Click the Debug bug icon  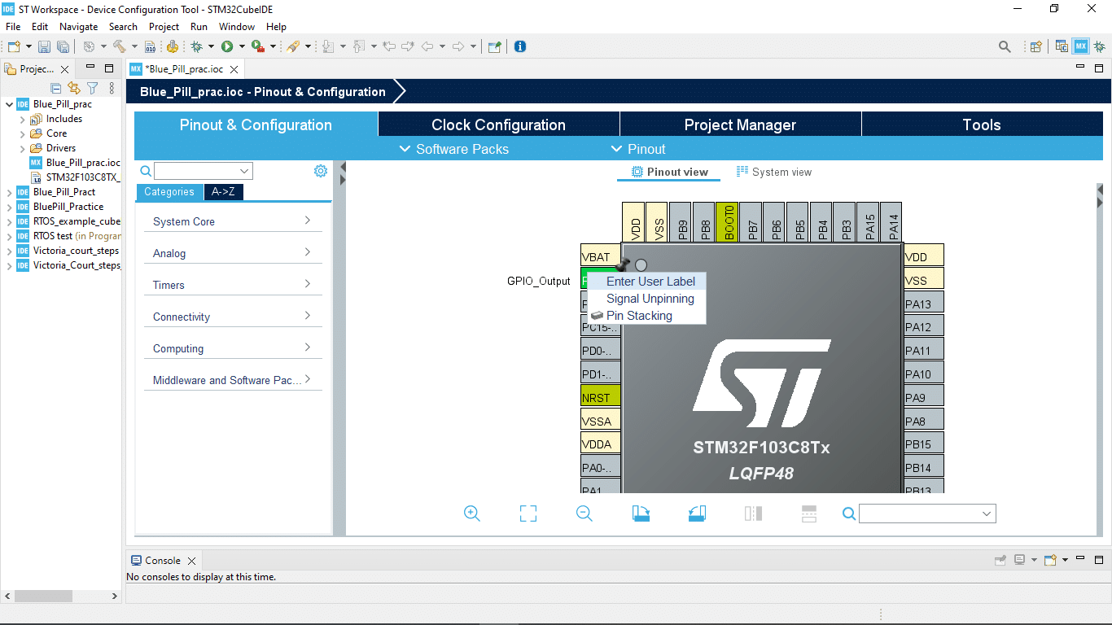click(x=196, y=46)
